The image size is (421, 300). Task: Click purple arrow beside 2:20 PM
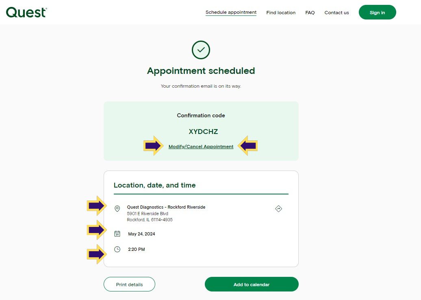(97, 254)
